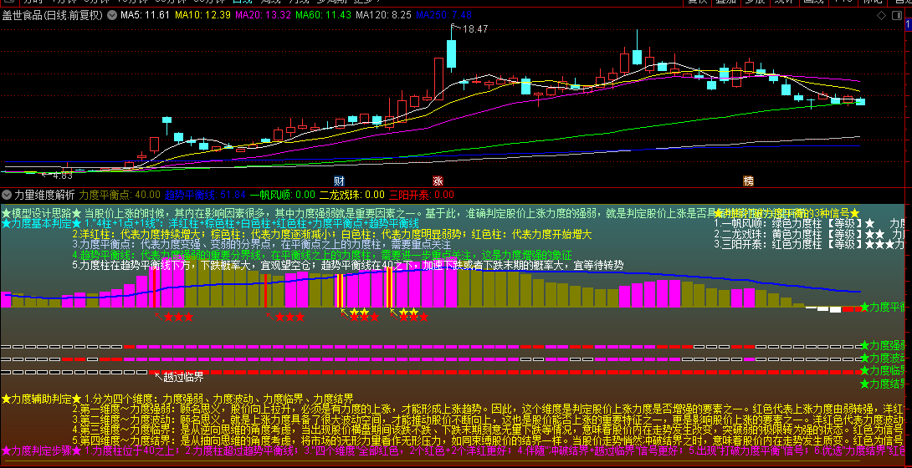Screen dimensions: 912x468
Task: Switch to the 月线 period tab
Action: [x=299, y=2]
